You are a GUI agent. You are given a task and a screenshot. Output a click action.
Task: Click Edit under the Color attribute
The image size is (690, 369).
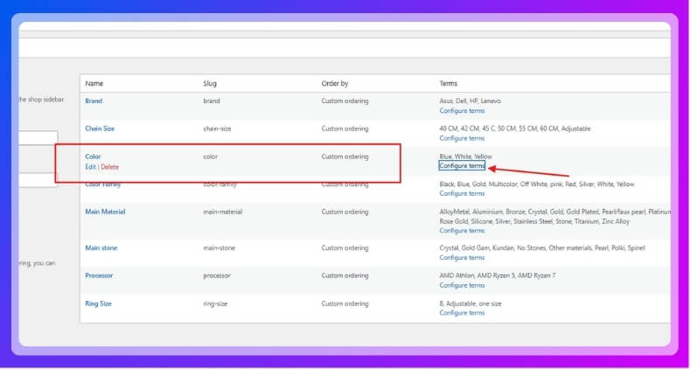[x=90, y=166]
